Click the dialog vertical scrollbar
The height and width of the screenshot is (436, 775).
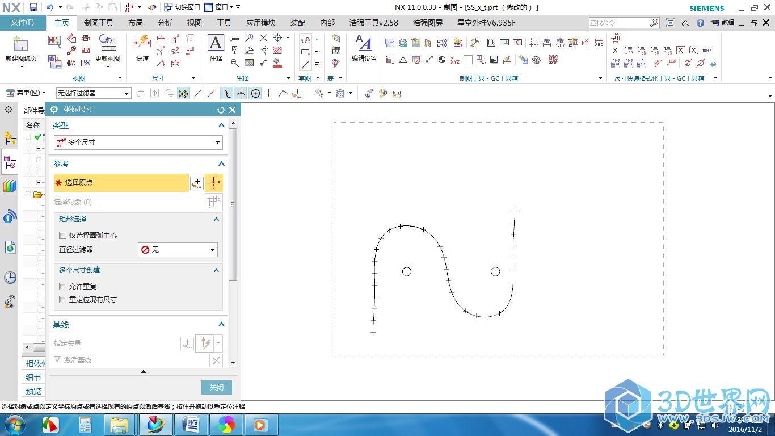233,204
